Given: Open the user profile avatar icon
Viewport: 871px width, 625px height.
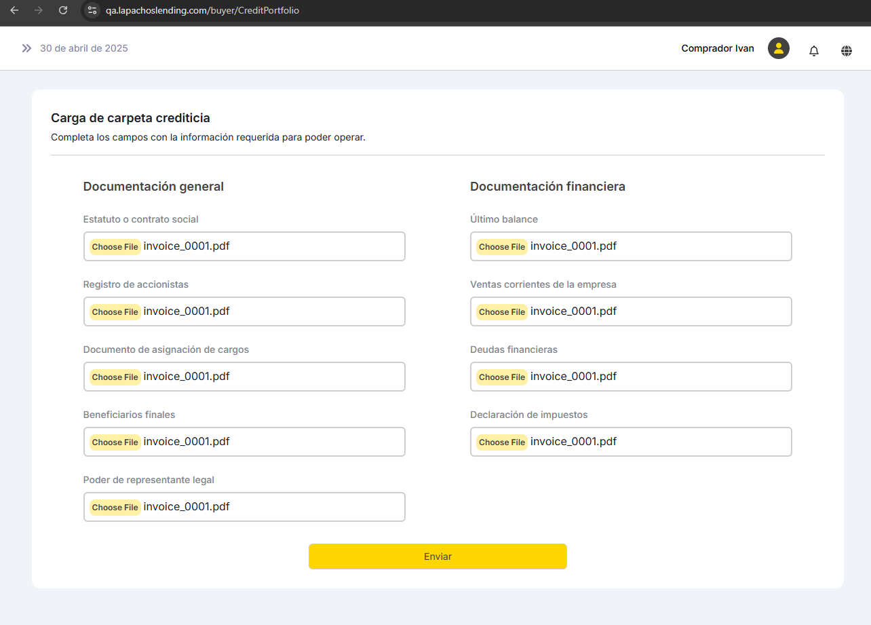Looking at the screenshot, I should (x=778, y=48).
